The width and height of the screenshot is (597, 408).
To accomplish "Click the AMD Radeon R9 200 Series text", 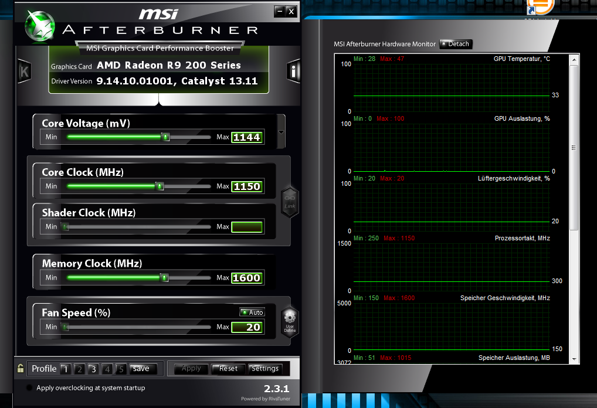I will tap(169, 65).
